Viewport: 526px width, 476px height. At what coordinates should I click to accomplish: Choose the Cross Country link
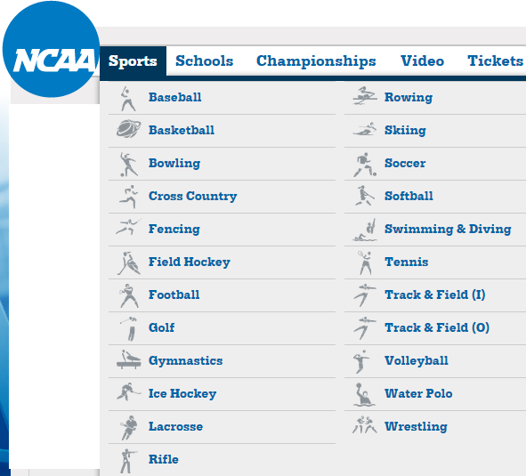tap(193, 196)
